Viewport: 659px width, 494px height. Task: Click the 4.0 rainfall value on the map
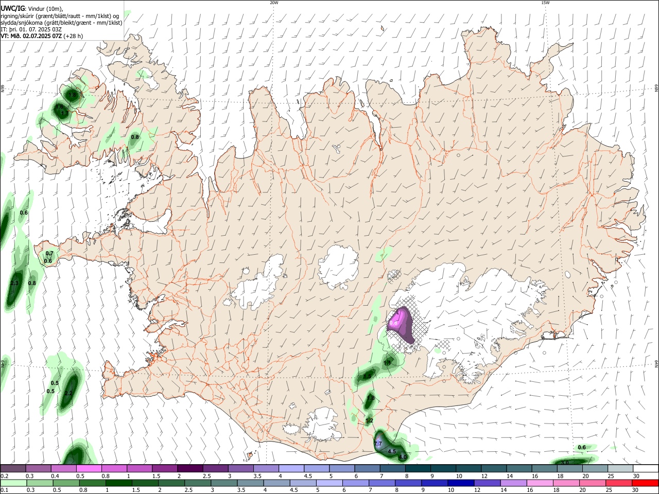(403, 457)
